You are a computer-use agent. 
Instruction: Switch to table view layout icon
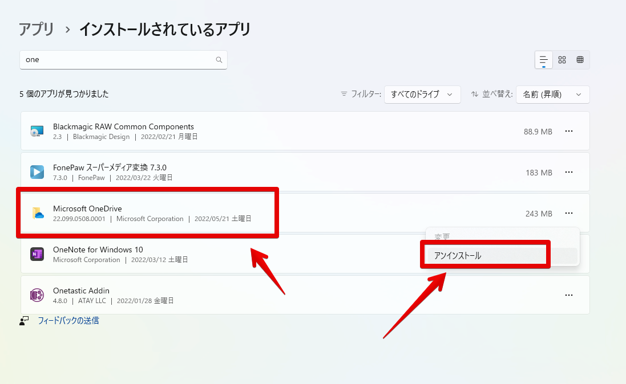pyautogui.click(x=580, y=60)
